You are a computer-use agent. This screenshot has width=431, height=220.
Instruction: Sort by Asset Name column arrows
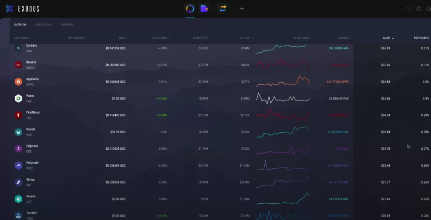pyautogui.click(x=32, y=38)
